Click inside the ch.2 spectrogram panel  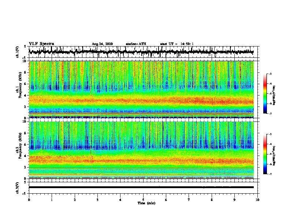point(141,150)
